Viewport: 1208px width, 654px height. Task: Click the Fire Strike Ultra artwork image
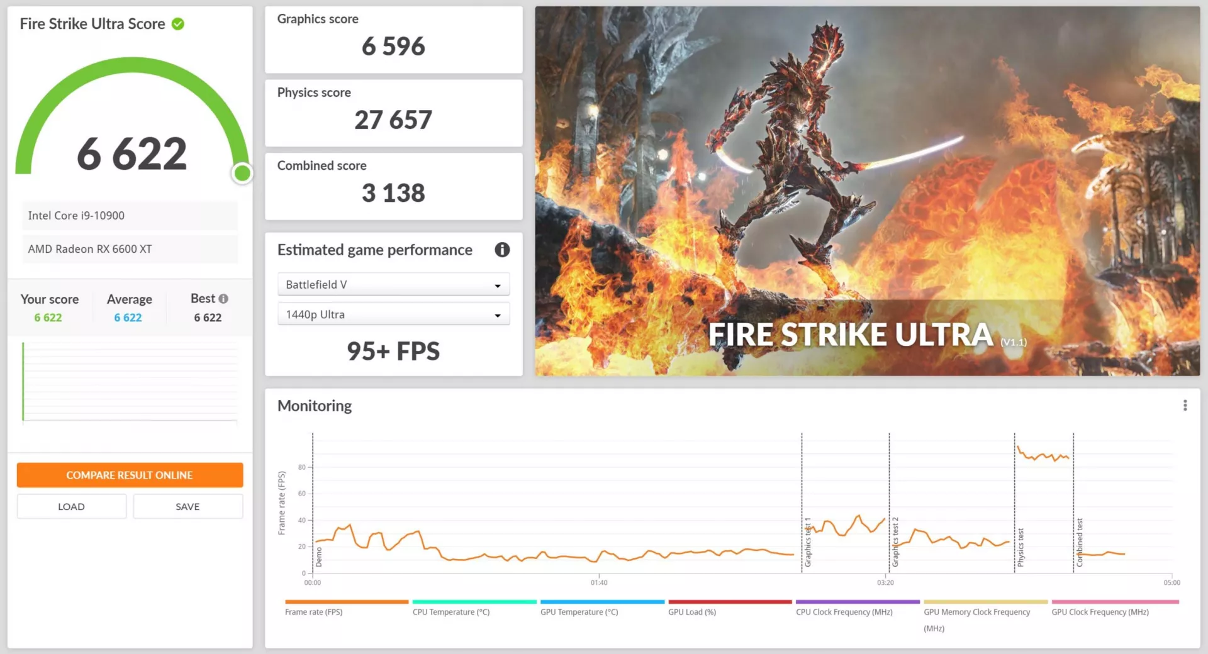tap(867, 191)
